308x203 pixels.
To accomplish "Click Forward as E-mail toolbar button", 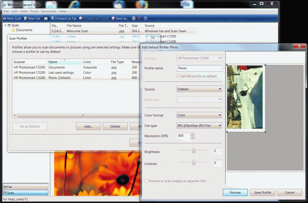I will [x=94, y=18].
